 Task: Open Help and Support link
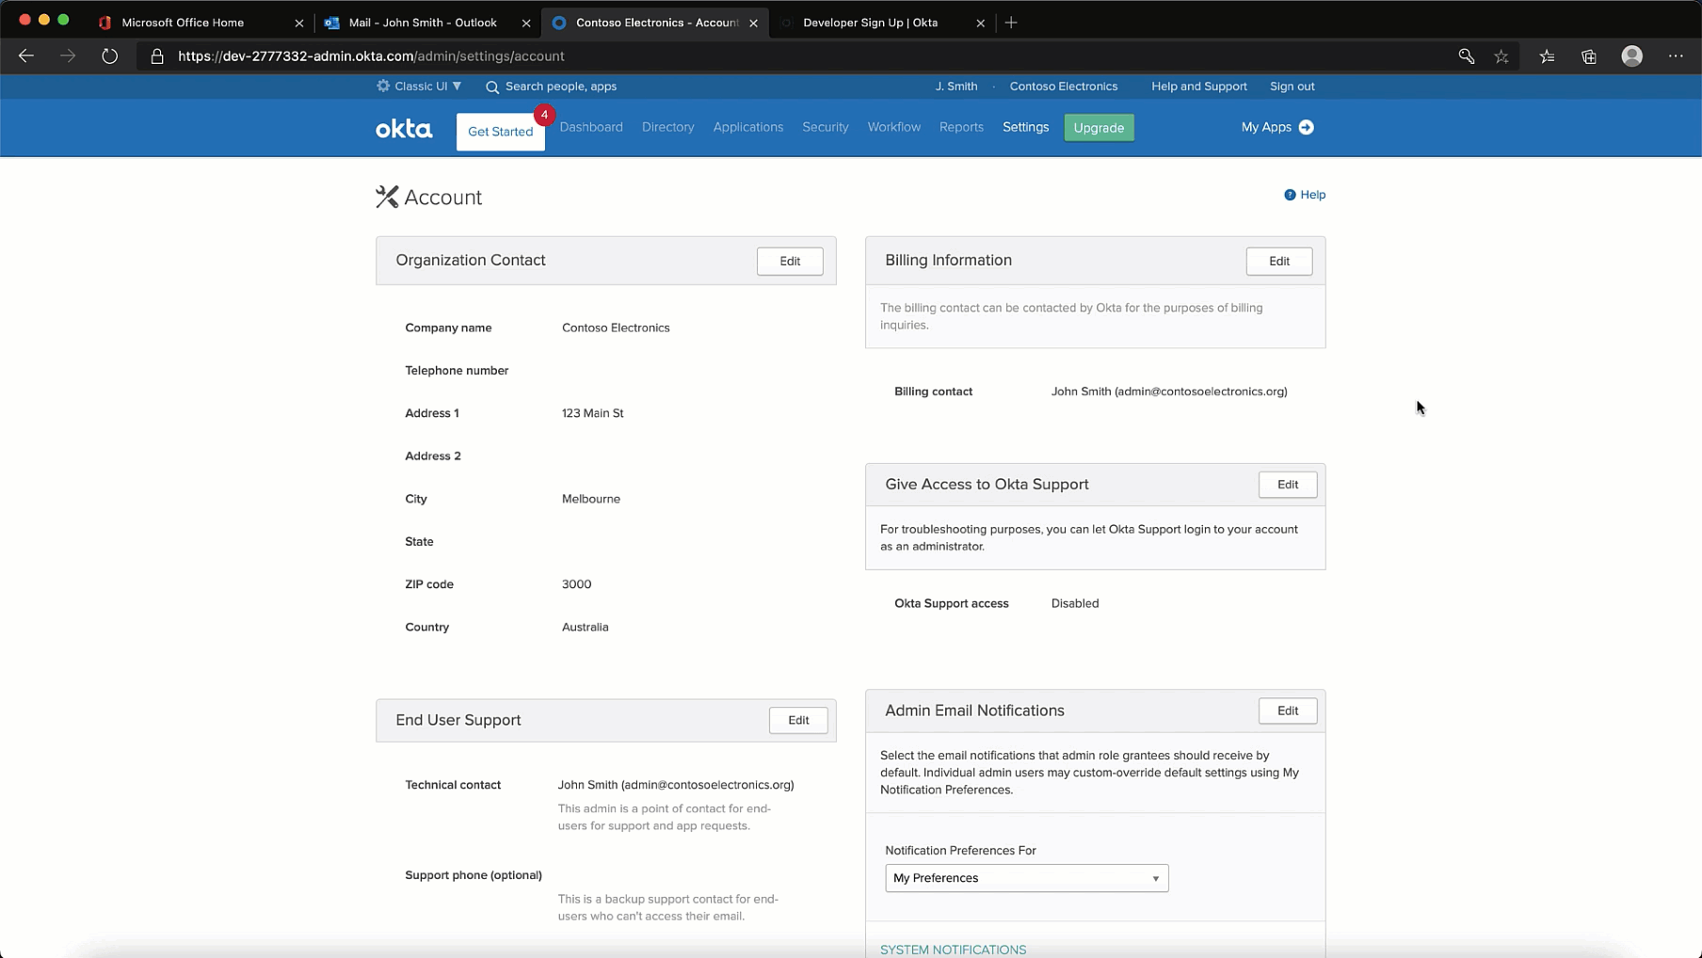pyautogui.click(x=1199, y=87)
